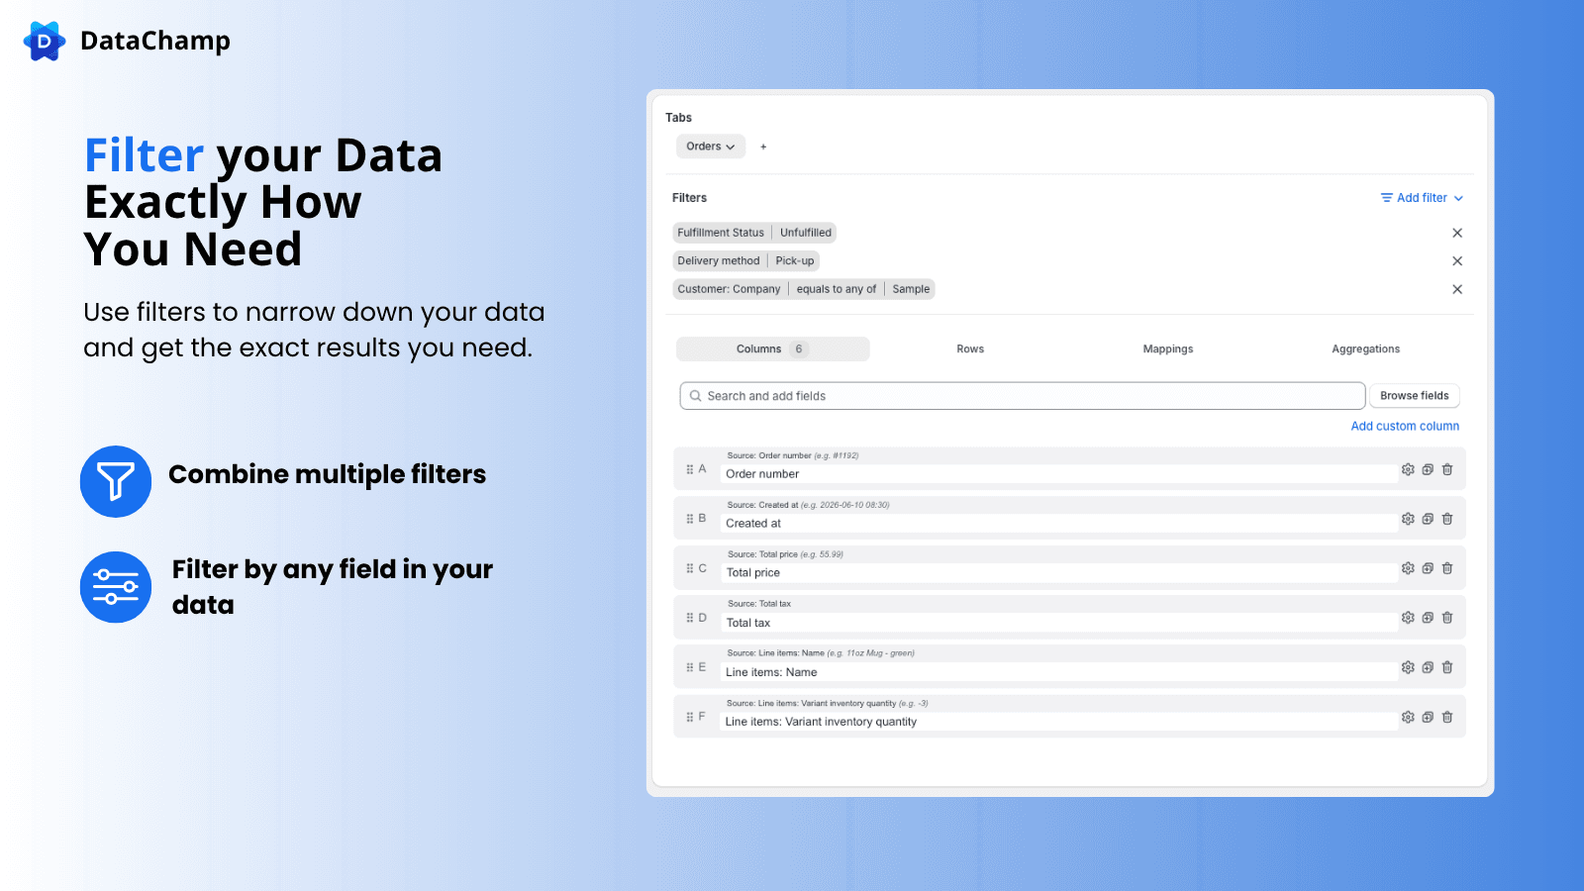This screenshot has width=1584, height=891.
Task: Delete the Order number column
Action: click(x=1447, y=469)
